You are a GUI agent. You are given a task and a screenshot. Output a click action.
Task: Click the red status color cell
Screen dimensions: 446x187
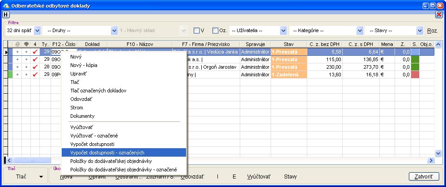415,75
